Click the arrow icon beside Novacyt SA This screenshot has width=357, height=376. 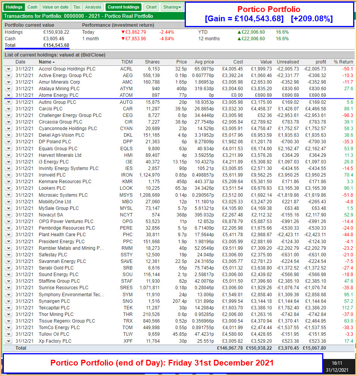tap(8, 215)
